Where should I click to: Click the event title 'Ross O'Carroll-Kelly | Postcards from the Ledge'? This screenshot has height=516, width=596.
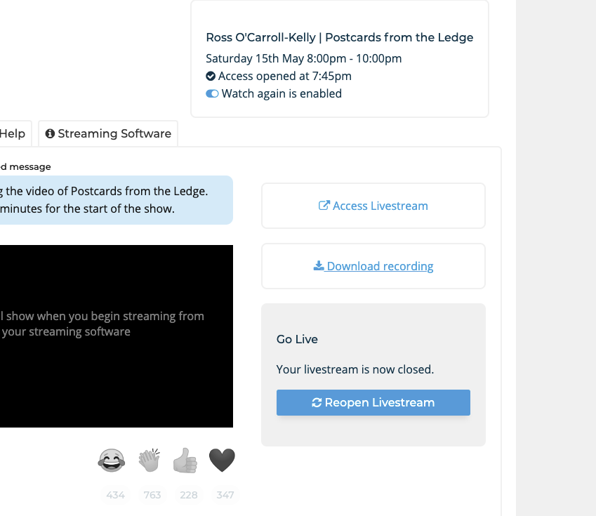coord(340,37)
